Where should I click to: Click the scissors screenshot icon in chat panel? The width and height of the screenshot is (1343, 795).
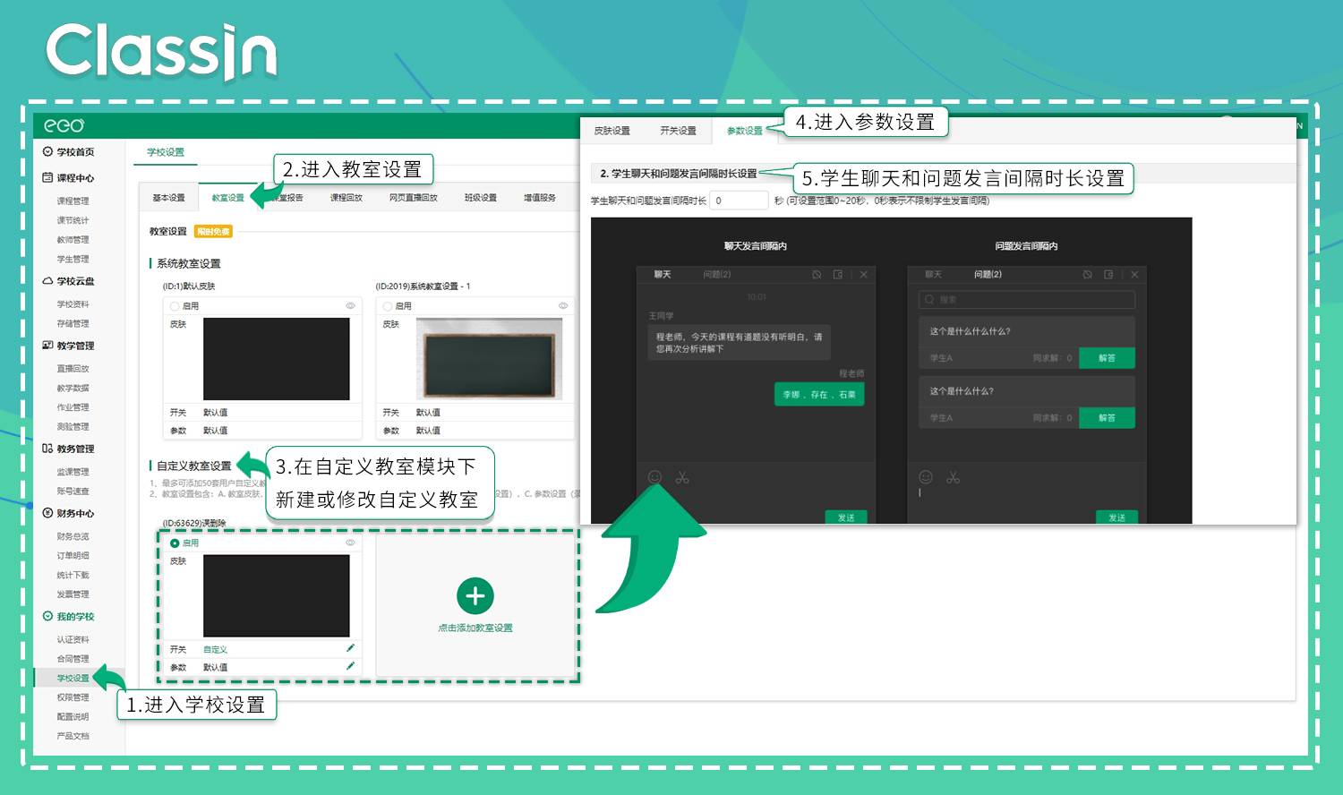point(682,478)
